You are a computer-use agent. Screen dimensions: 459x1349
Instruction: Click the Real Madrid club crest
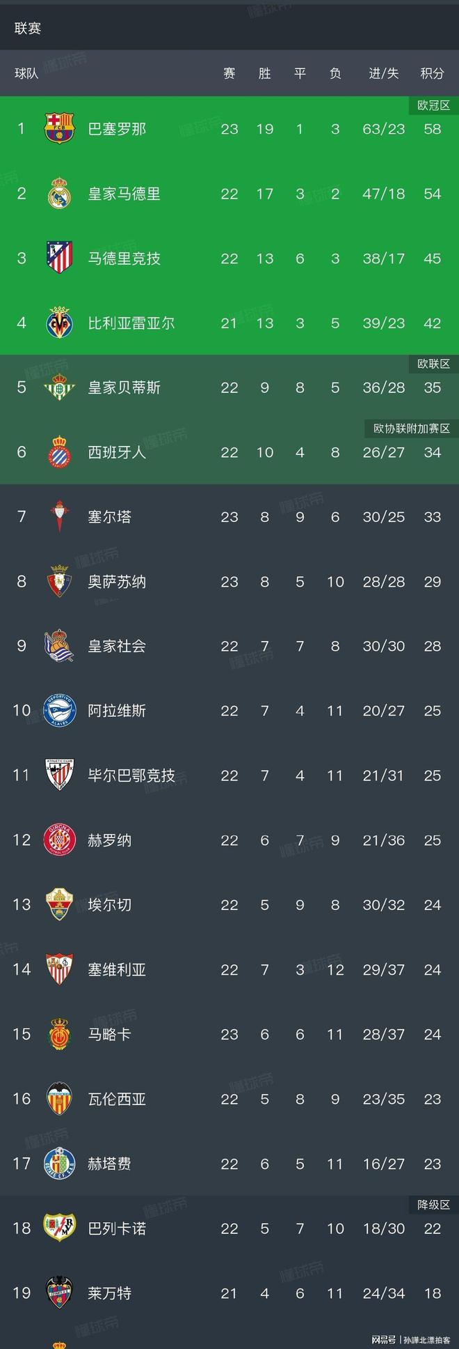(59, 194)
